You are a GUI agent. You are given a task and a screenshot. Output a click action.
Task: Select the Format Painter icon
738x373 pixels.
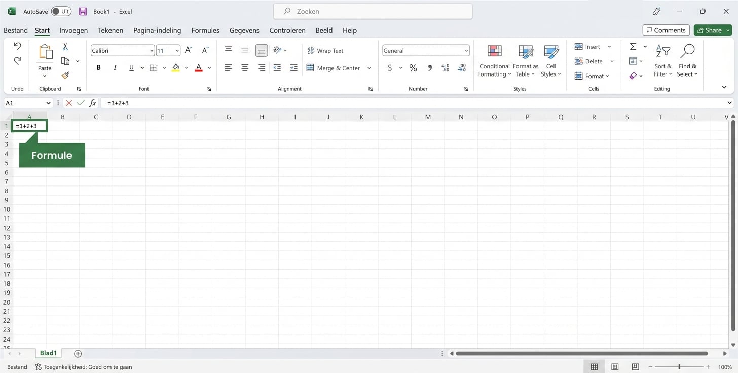click(x=65, y=75)
